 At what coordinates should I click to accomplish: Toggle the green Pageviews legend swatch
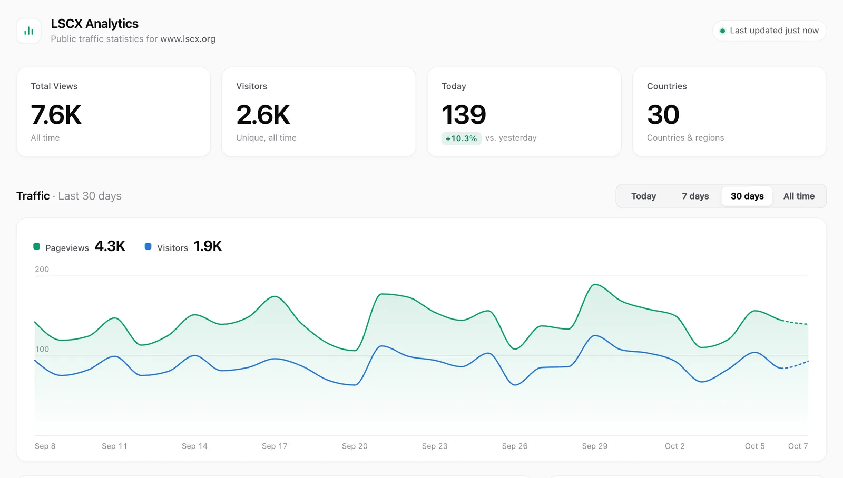click(37, 246)
